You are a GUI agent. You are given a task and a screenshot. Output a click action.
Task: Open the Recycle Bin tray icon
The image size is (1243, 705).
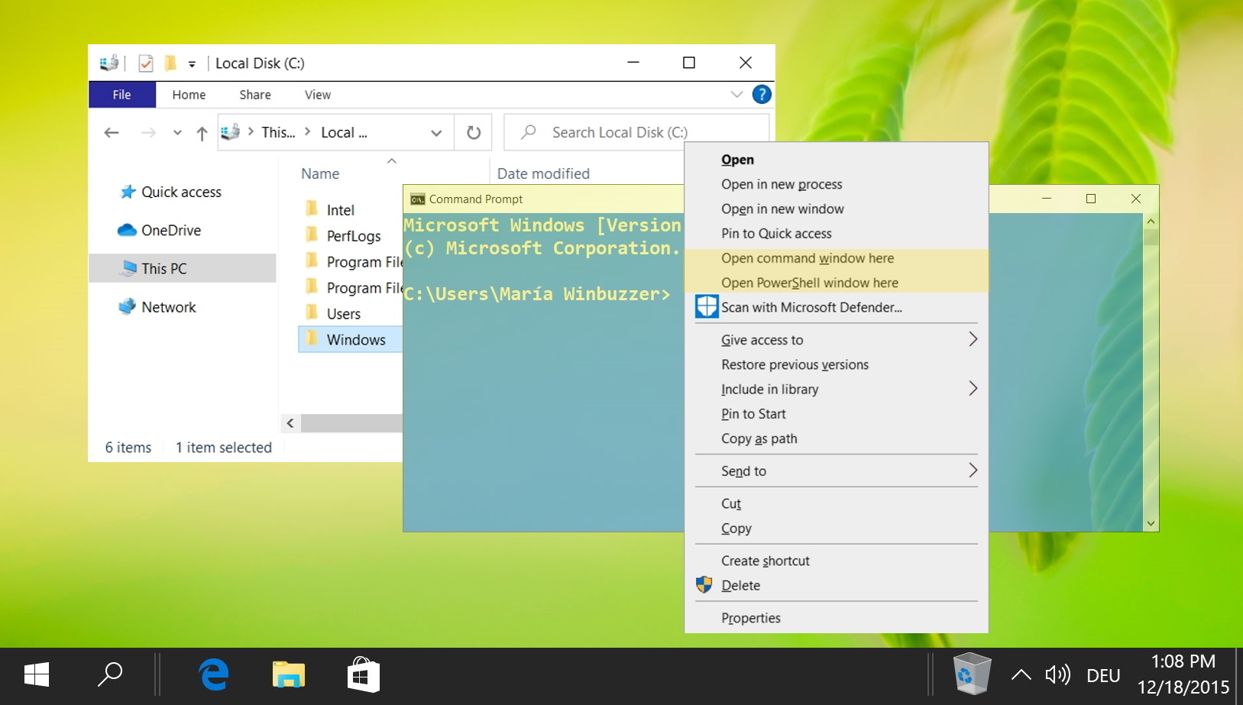click(x=970, y=673)
